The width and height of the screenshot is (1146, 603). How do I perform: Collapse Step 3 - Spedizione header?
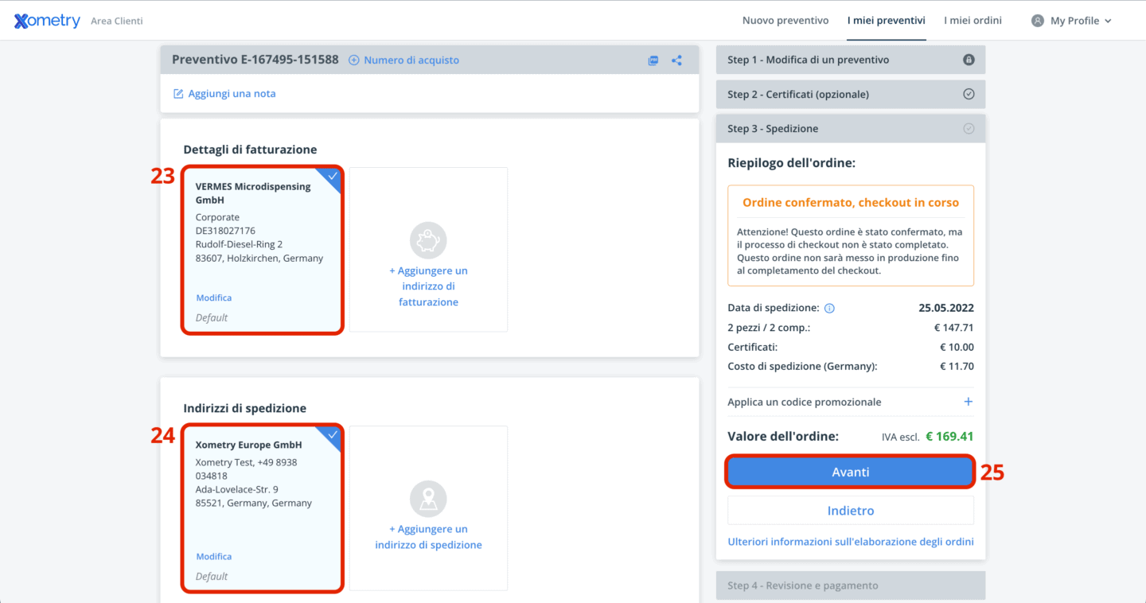[x=851, y=128]
